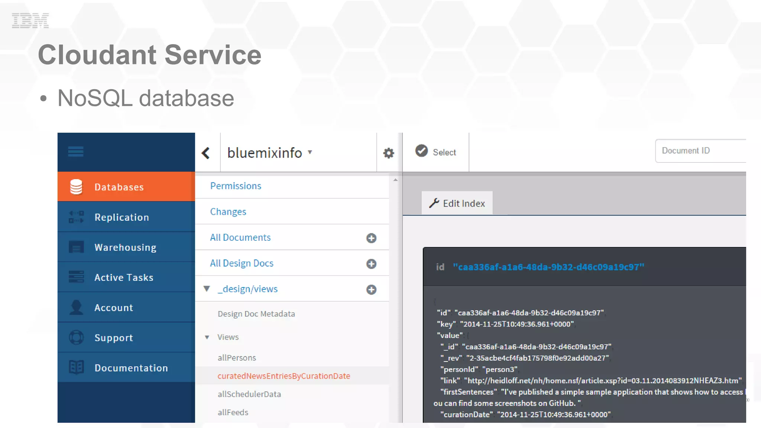Open the Warehousing menu item
This screenshot has height=428, width=761.
point(126,247)
